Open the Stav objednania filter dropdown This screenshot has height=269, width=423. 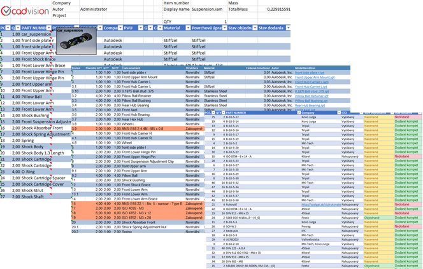point(255,28)
